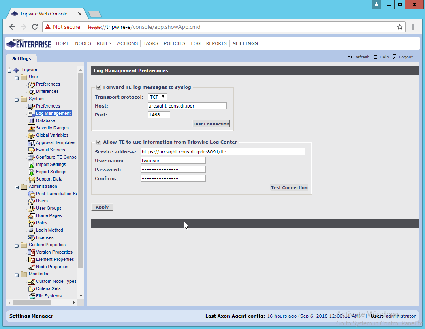
Task: Click the Severity Ranges tree icon
Action: pyautogui.click(x=32, y=128)
